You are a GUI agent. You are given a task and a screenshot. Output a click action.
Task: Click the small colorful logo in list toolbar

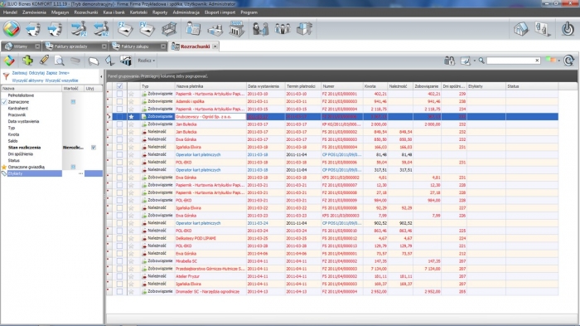click(x=9, y=61)
